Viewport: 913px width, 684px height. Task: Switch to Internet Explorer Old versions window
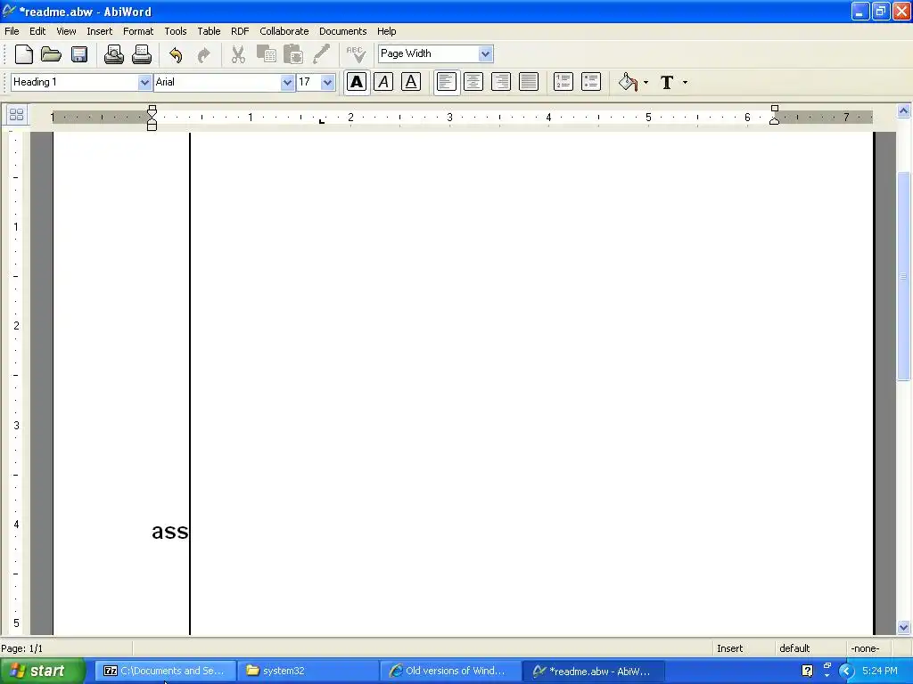point(450,672)
